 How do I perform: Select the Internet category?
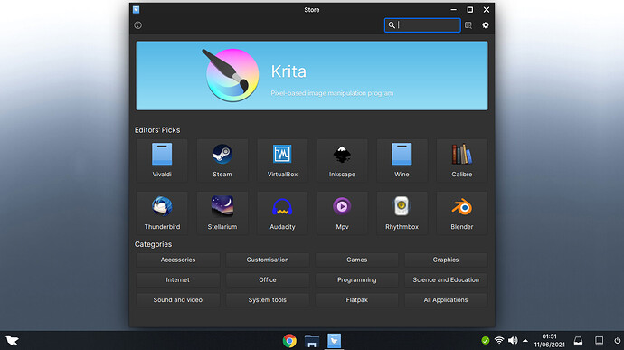[x=178, y=280]
